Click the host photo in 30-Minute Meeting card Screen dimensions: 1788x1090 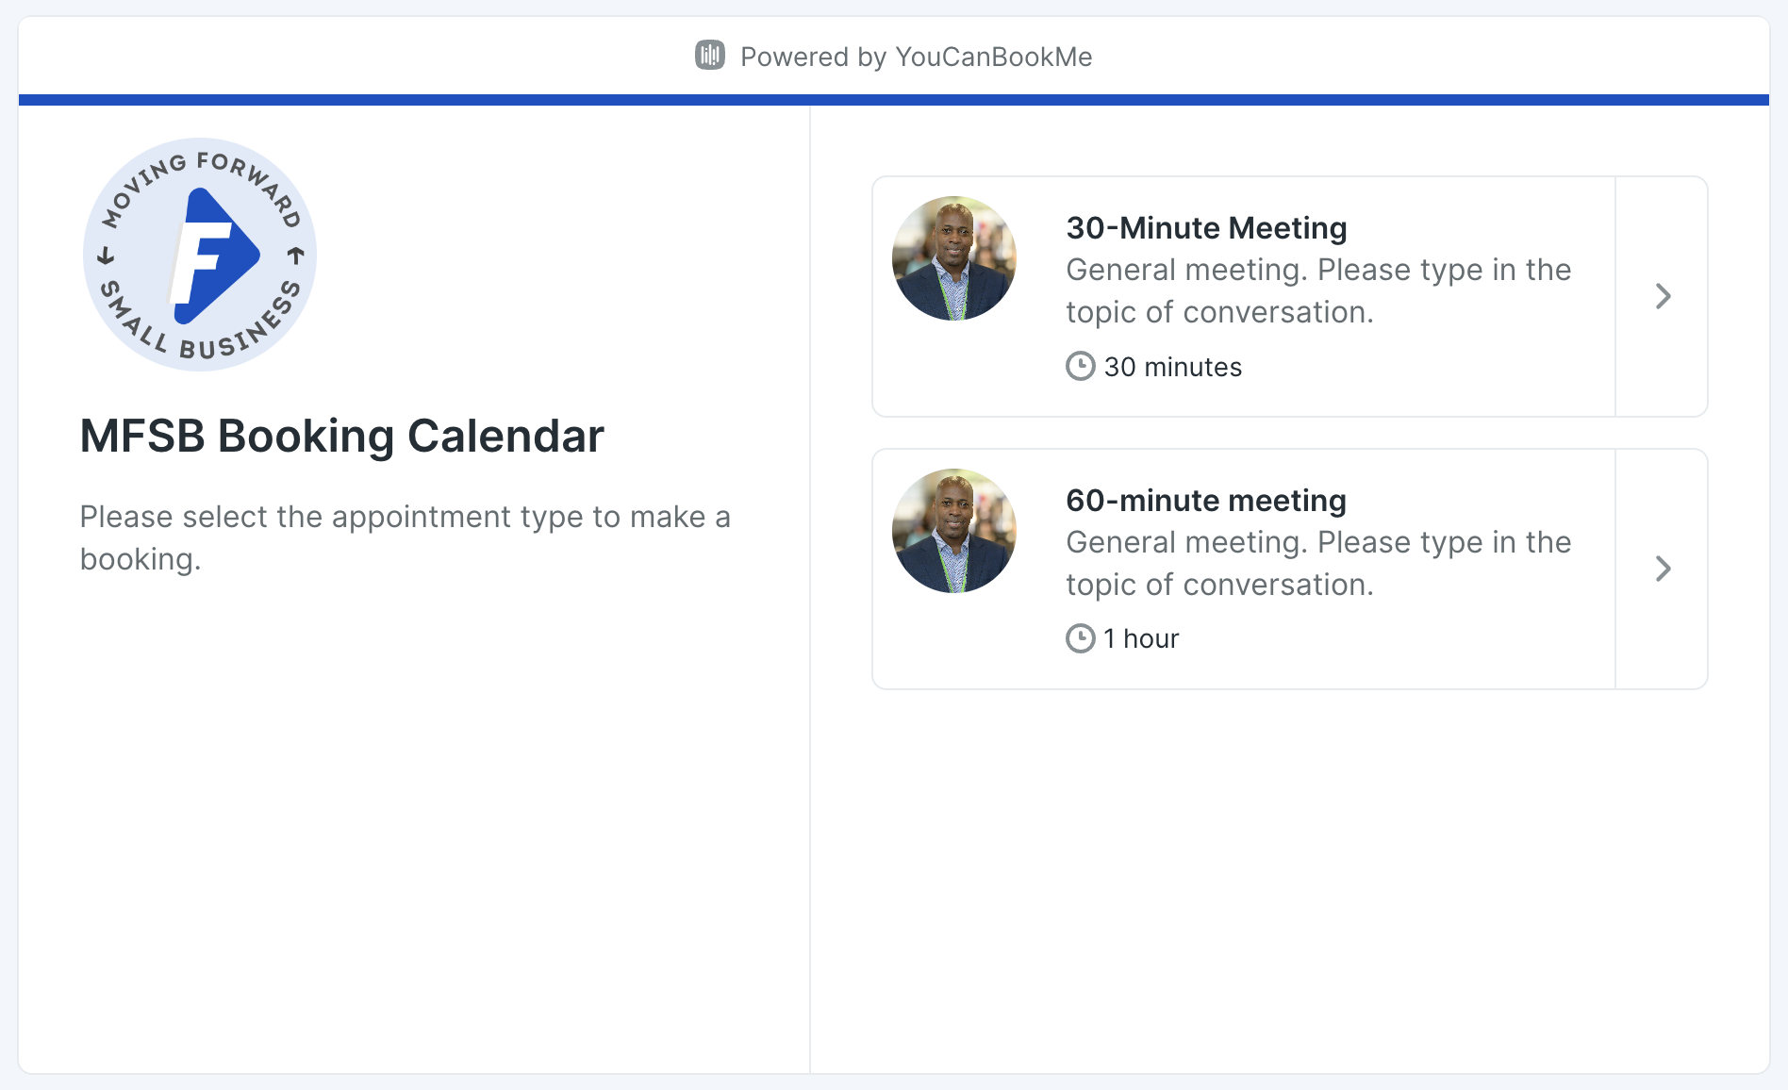pos(954,258)
